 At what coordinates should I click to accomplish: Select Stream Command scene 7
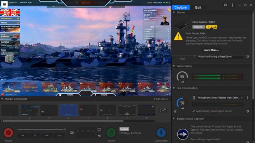click(x=127, y=110)
